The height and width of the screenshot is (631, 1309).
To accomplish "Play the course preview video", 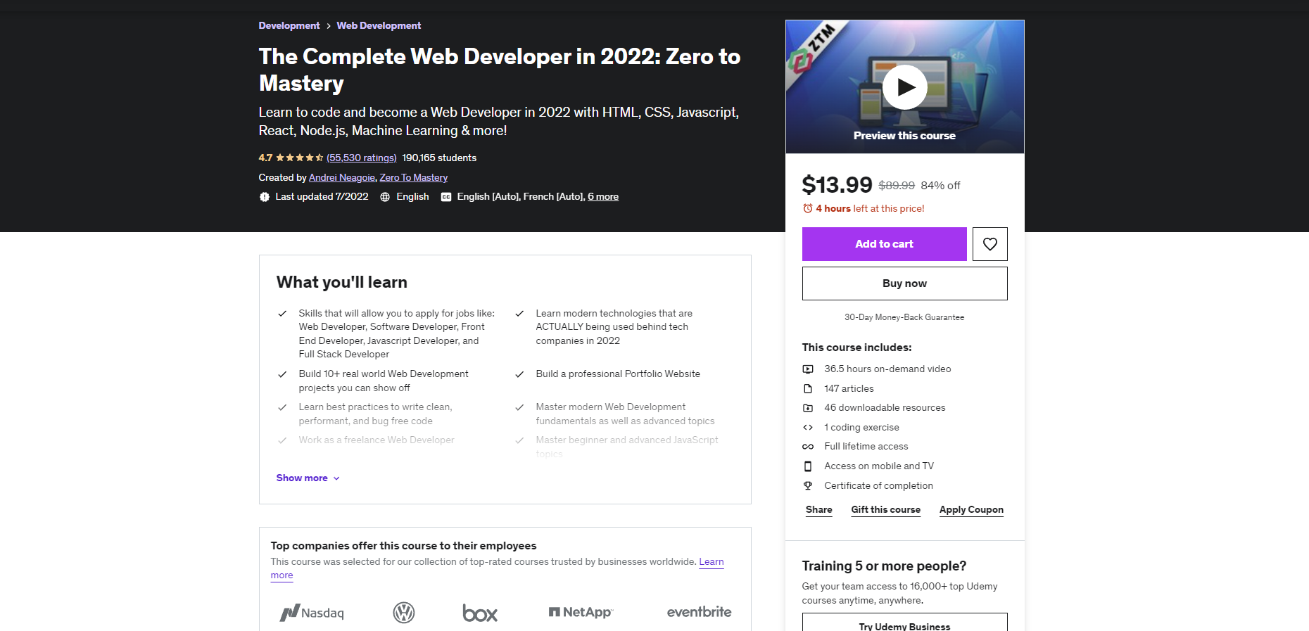I will coord(904,87).
